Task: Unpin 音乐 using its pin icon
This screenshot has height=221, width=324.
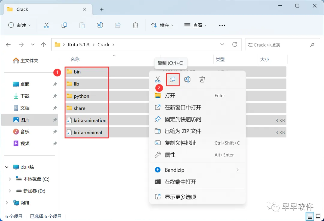Action: (x=55, y=132)
